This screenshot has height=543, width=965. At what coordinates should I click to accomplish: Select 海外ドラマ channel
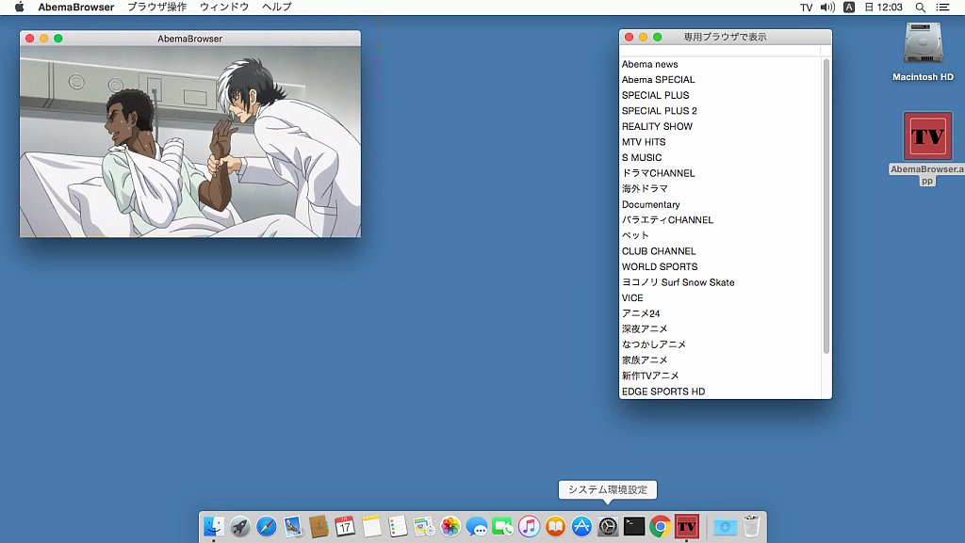(x=721, y=188)
